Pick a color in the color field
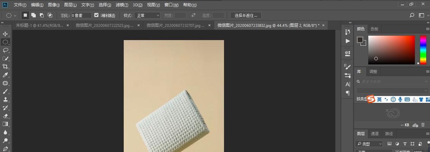Viewport: 430px width, 152px height. (x=391, y=50)
